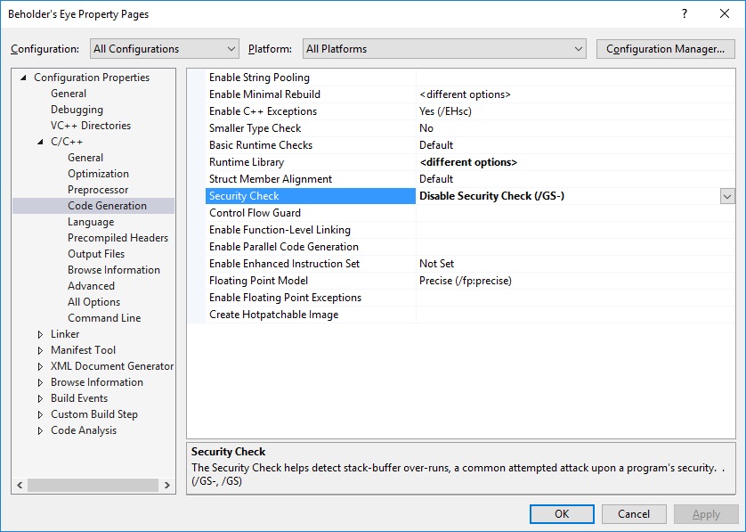
Task: Open the Security Check value dropdown arrow
Action: pos(727,196)
